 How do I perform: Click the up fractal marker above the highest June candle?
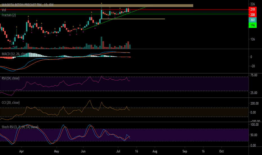coord(101,3)
